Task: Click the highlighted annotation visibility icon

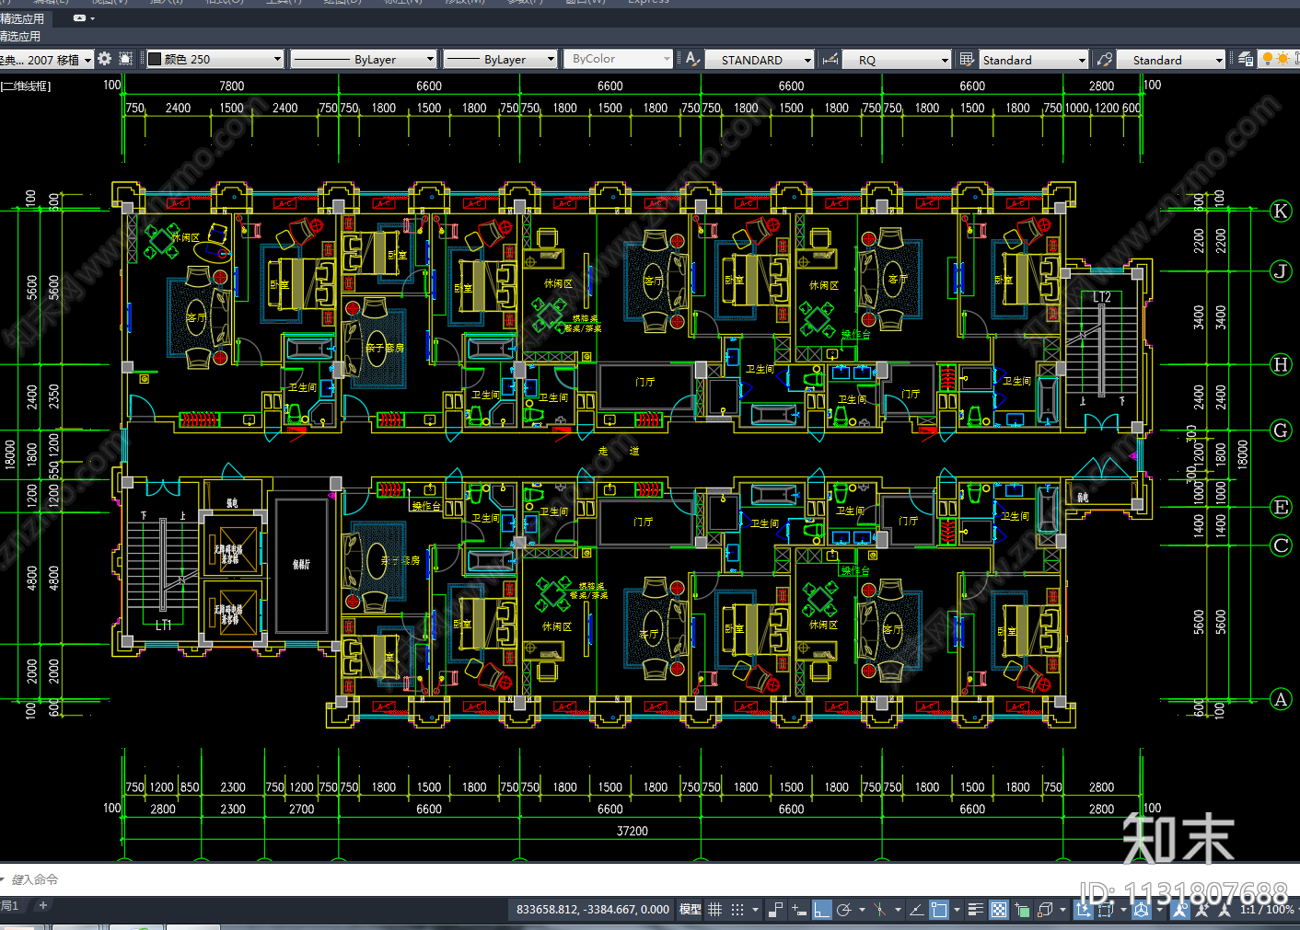Action: pyautogui.click(x=1179, y=909)
